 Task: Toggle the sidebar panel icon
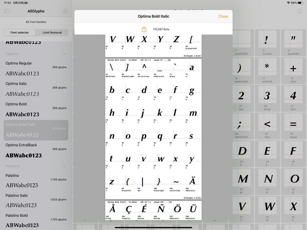pyautogui.click(x=7, y=11)
